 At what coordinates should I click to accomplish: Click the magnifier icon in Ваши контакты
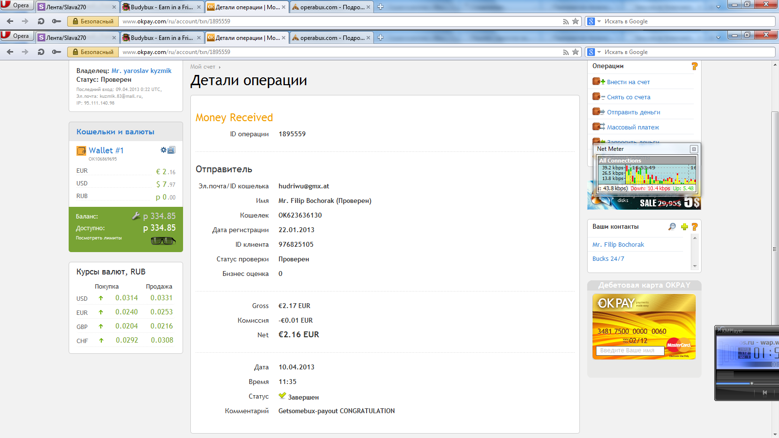672,227
